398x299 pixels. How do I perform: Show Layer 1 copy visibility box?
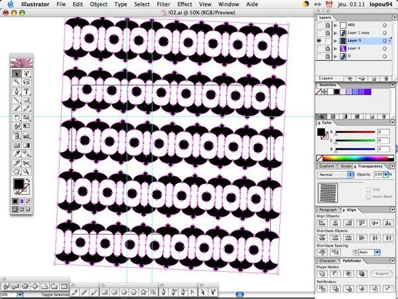pos(319,33)
